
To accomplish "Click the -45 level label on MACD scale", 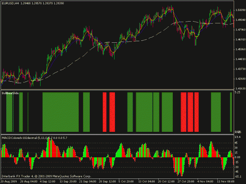I will (237, 172).
